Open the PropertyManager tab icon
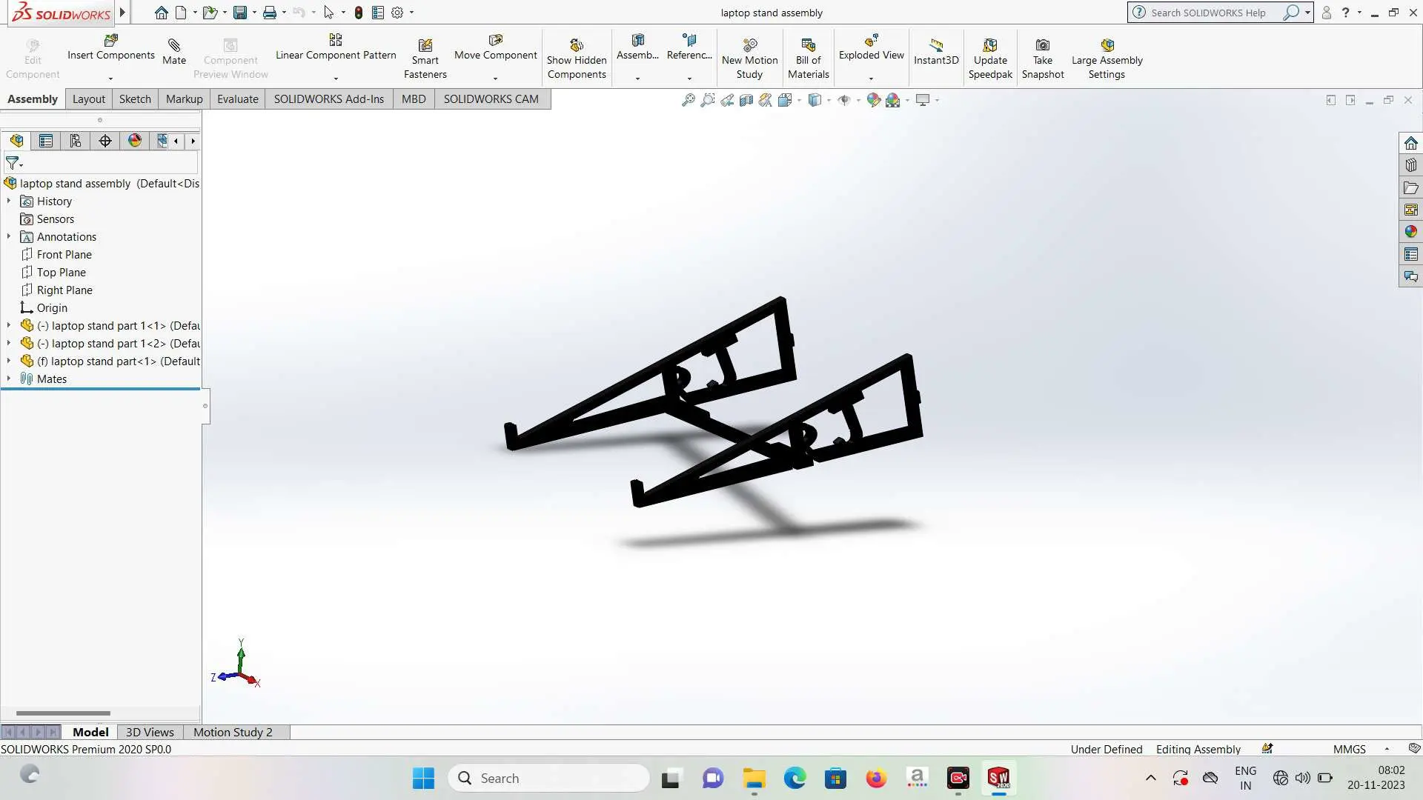Image resolution: width=1423 pixels, height=800 pixels. (46, 141)
